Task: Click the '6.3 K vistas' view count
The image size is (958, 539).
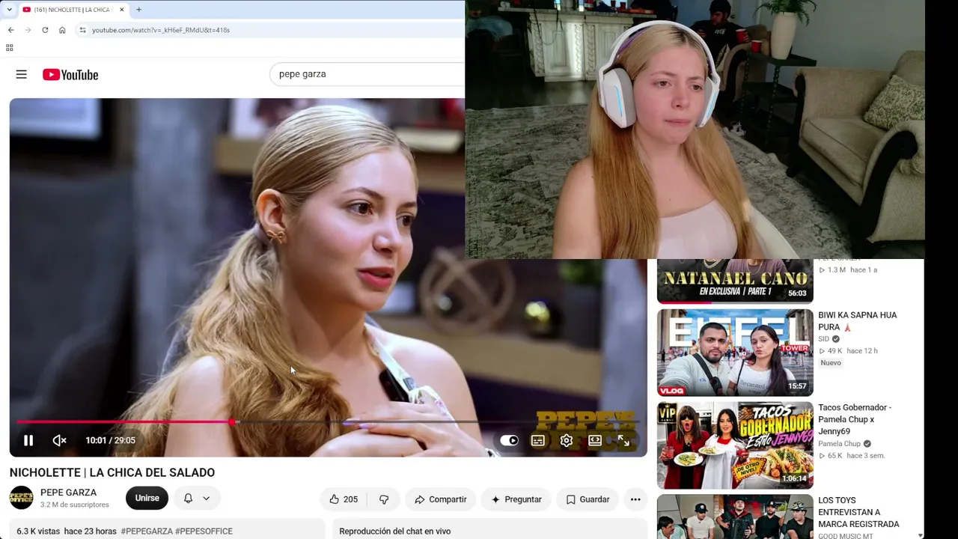Action: tap(38, 532)
